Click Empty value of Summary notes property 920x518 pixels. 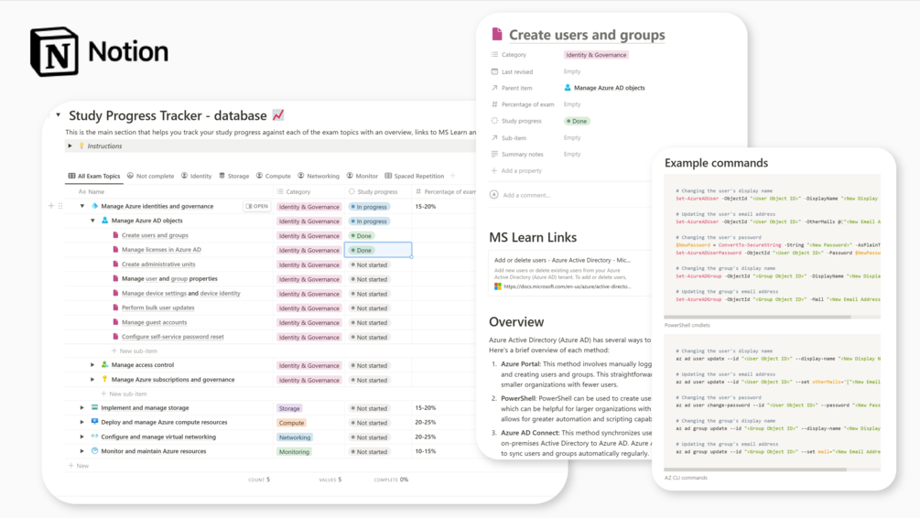(x=572, y=155)
